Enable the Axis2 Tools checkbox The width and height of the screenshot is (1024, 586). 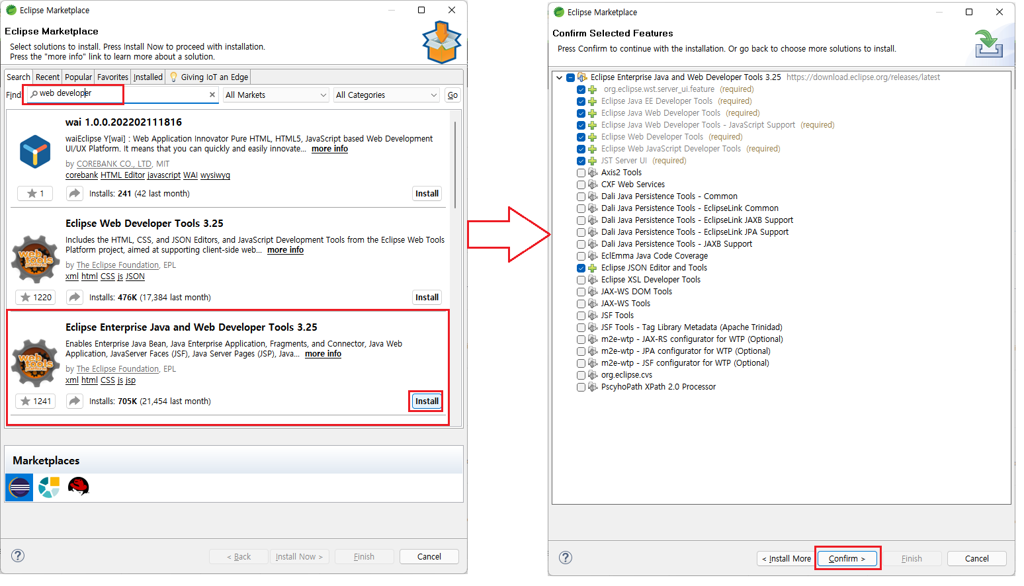coord(581,173)
